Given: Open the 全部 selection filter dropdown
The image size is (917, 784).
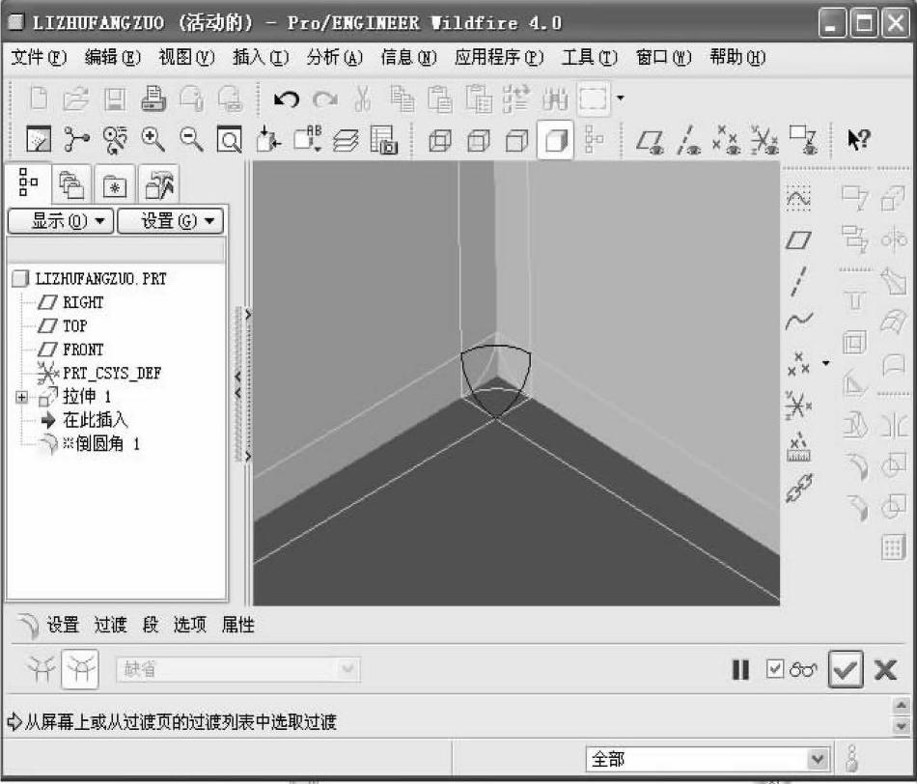Looking at the screenshot, I should click(x=708, y=759).
